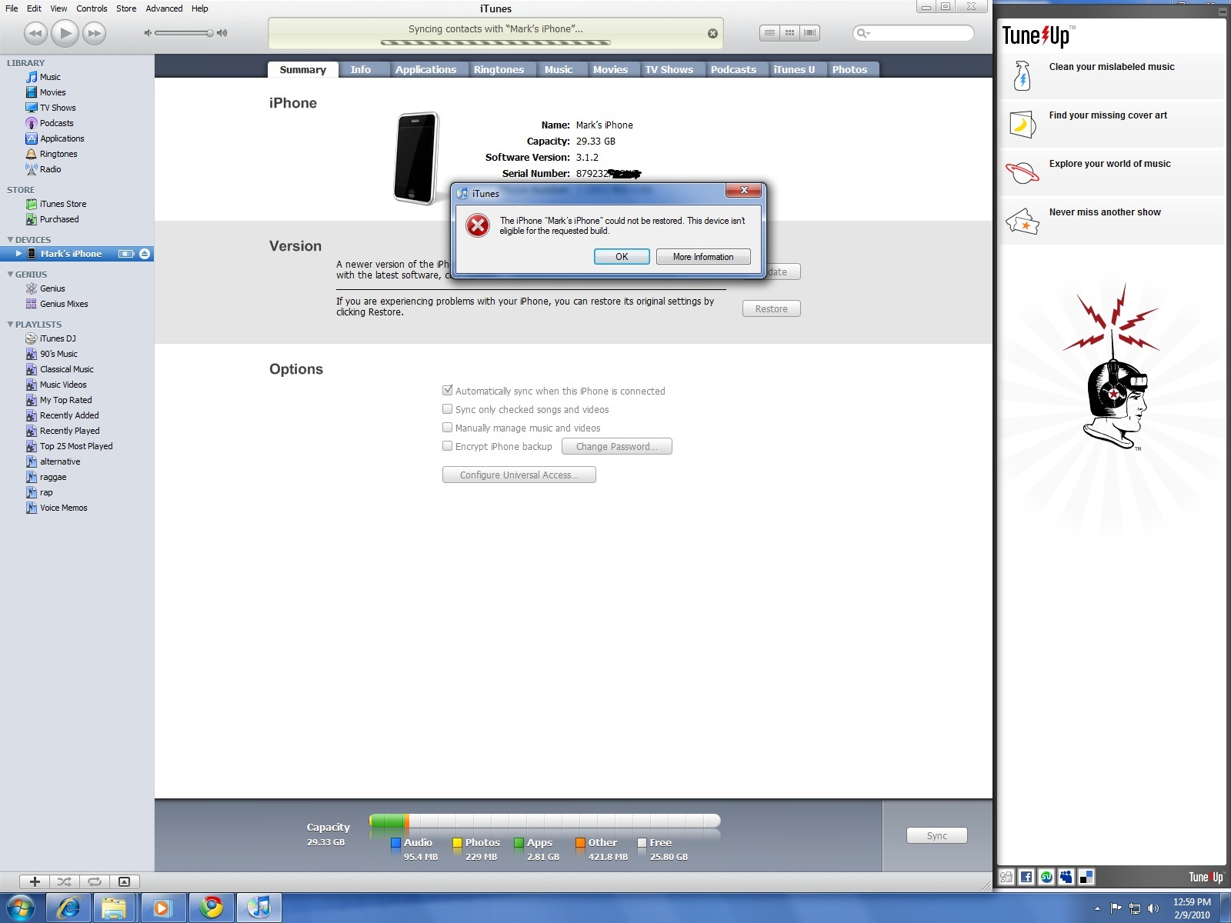Open Music library in sidebar

click(x=50, y=77)
